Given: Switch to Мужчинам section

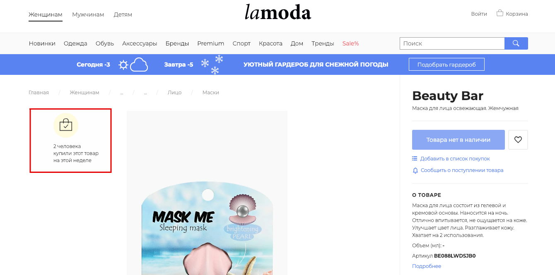Looking at the screenshot, I should [88, 14].
